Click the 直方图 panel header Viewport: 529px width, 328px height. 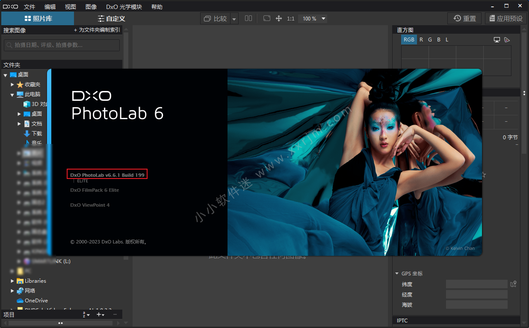point(456,29)
